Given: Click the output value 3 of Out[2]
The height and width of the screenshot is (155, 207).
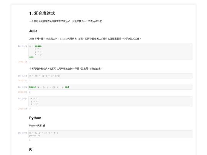Looking at the screenshot, I should 30,80.
